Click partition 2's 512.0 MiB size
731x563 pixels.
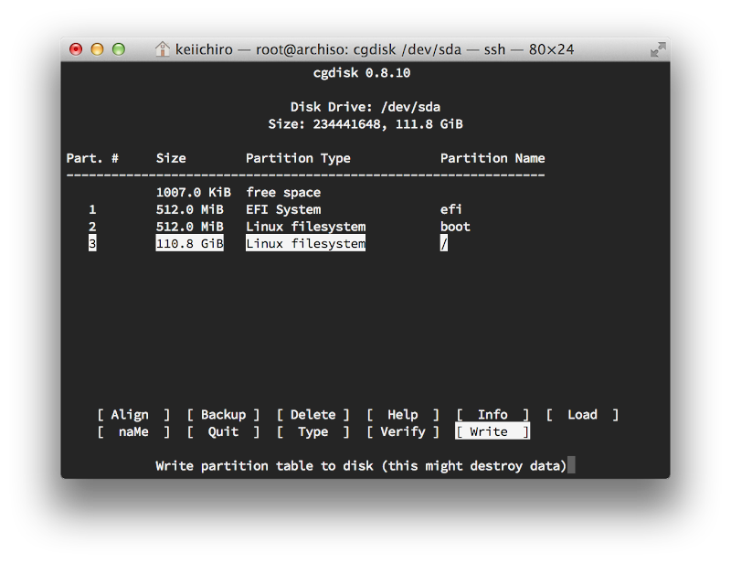(190, 227)
